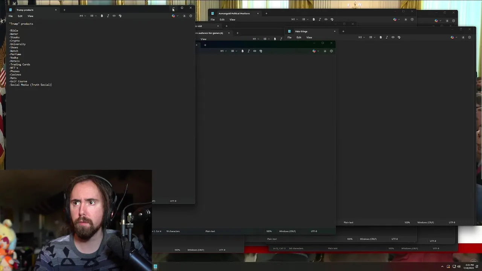Select the Fake things tab

pyautogui.click(x=312, y=31)
